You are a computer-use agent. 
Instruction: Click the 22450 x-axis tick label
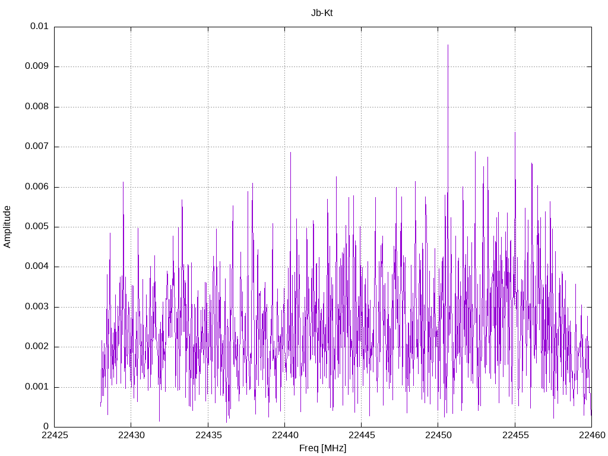[x=438, y=436]
